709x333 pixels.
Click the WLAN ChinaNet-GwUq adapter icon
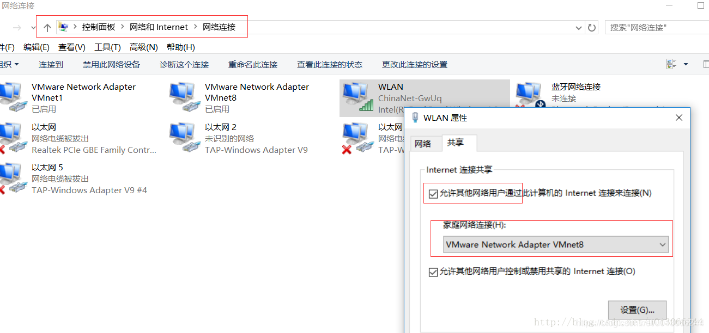pos(358,97)
